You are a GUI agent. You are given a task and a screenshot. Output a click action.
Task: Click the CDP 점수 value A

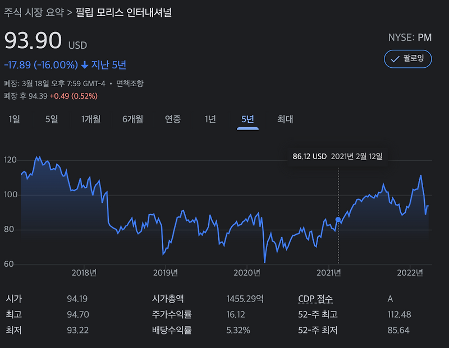pyautogui.click(x=390, y=299)
